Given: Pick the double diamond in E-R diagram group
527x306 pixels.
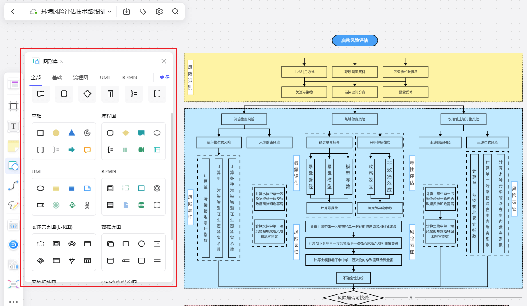Looking at the screenshot, I should click(40, 260).
